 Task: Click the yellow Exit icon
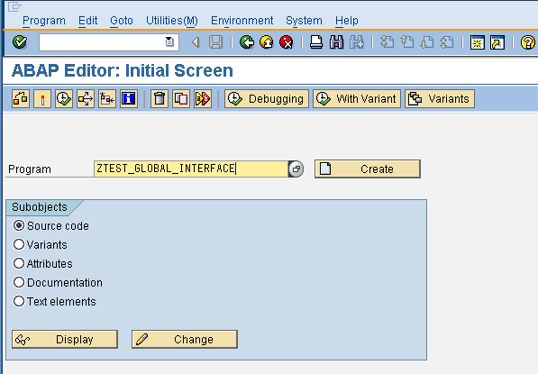267,42
